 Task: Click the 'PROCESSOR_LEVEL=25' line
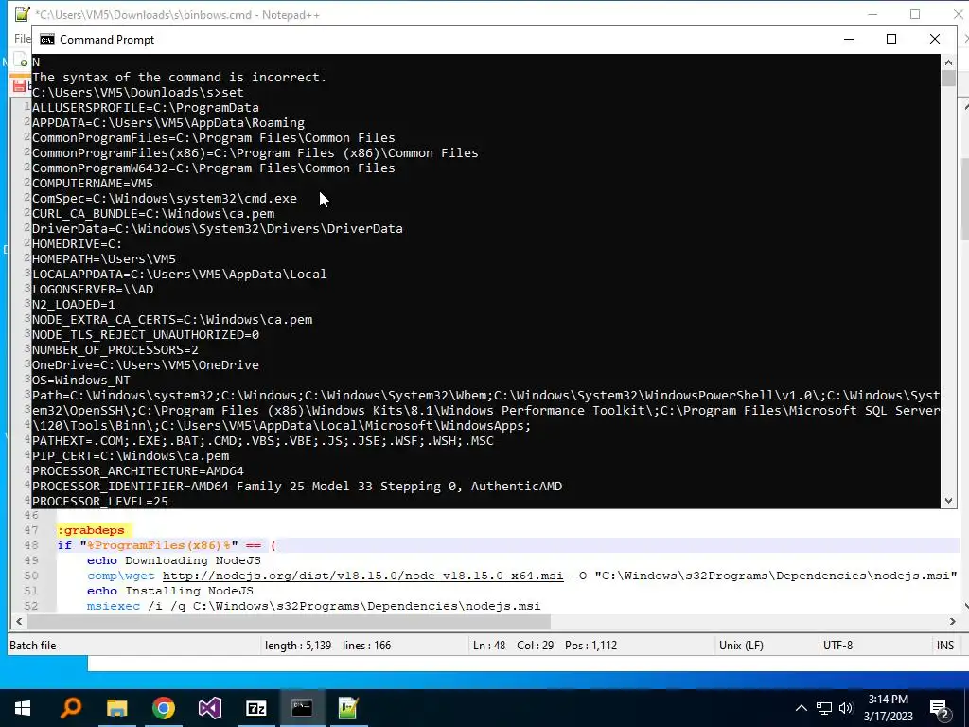point(100,502)
